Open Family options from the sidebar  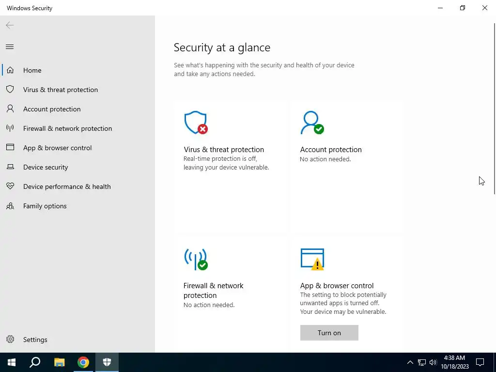point(77,206)
